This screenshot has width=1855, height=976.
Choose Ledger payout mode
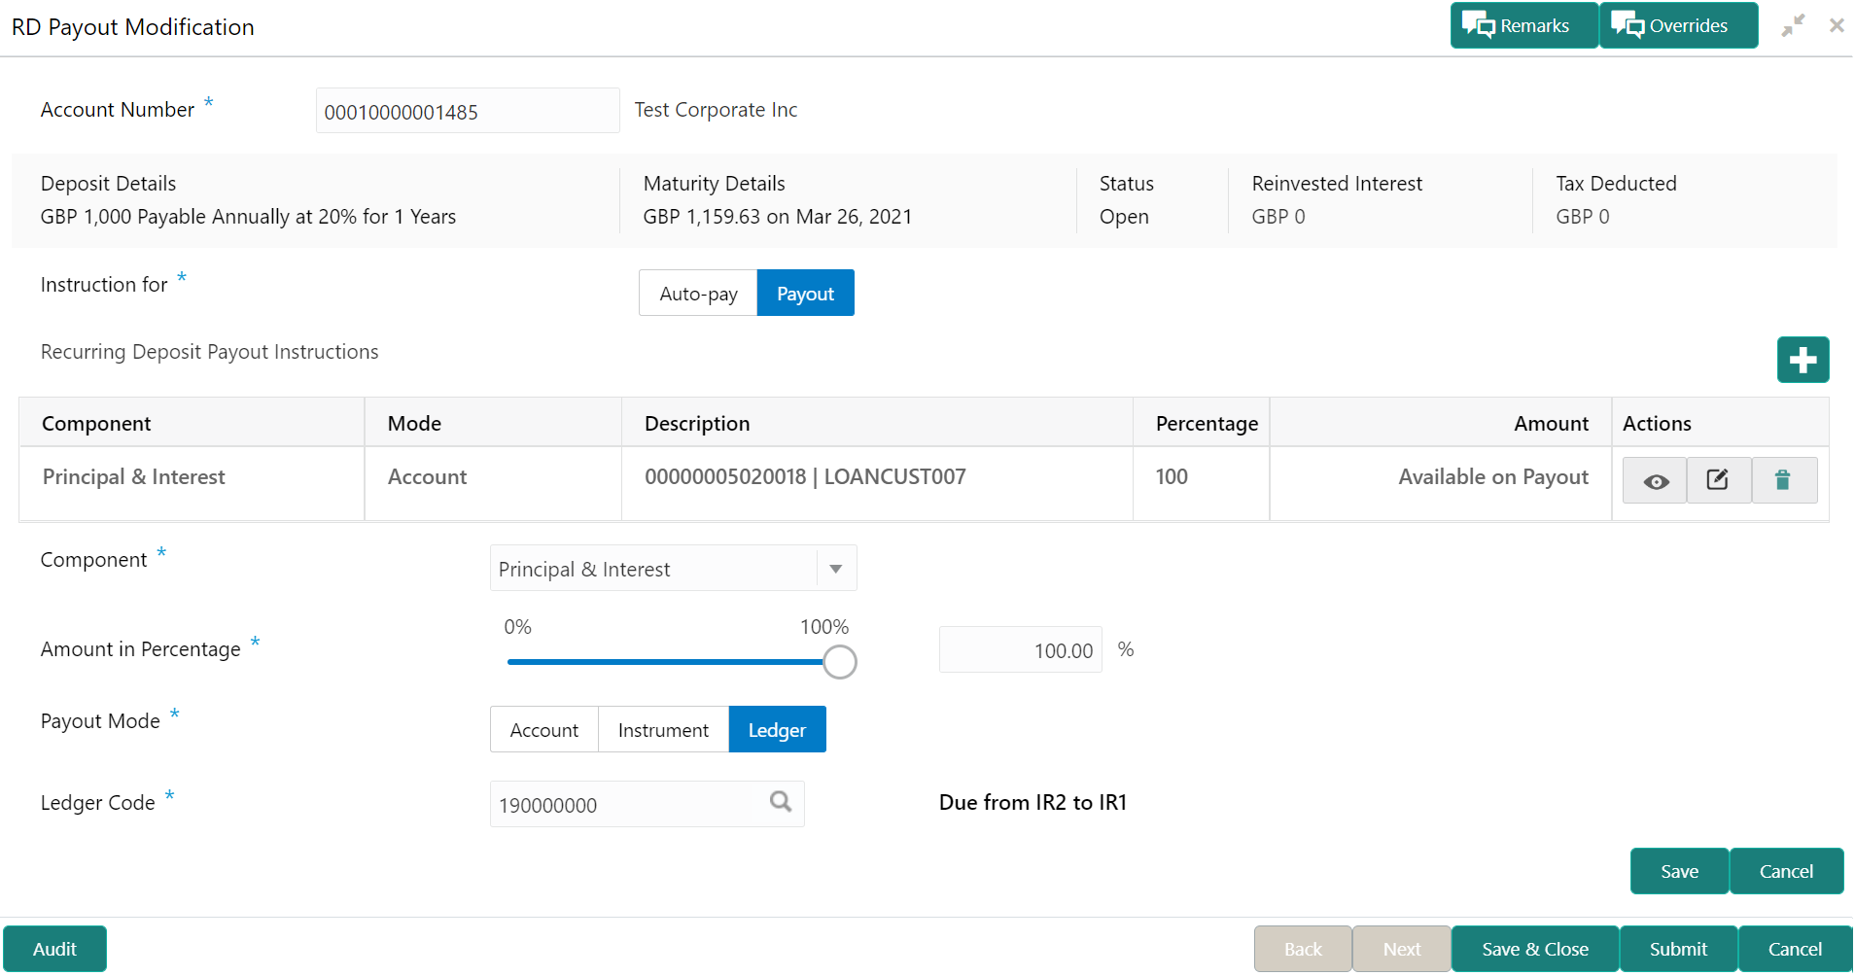[777, 729]
